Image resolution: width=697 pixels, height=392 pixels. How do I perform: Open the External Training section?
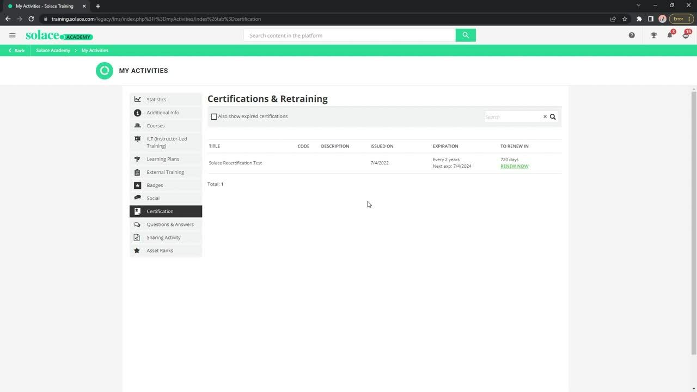tap(166, 172)
